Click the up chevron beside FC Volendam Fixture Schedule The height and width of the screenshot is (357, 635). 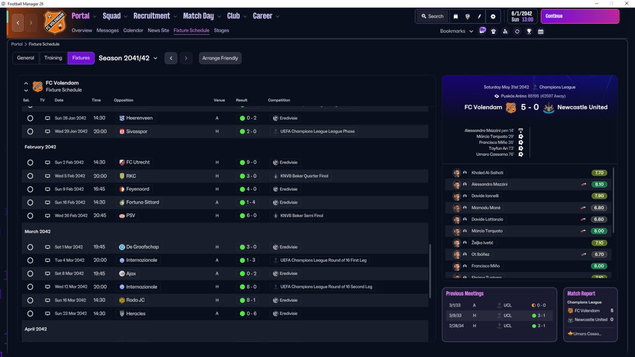click(x=26, y=83)
